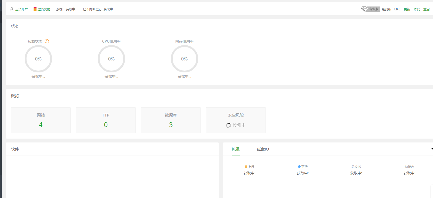Viewport: 433px width, 198px height.
Task: Open the 数据库 overview card showing 3
Action: click(171, 120)
